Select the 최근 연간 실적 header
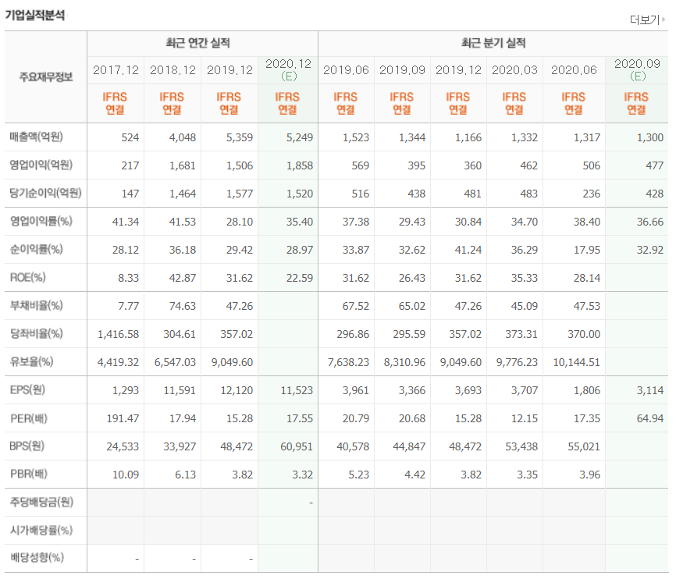Viewport: 676px width, 576px height. (198, 43)
